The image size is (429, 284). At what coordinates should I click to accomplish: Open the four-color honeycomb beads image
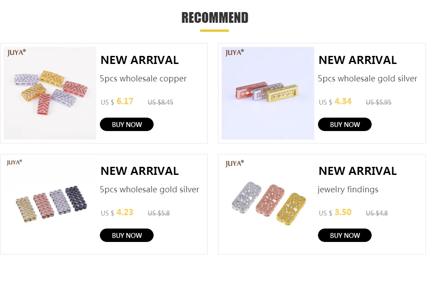[x=50, y=204]
